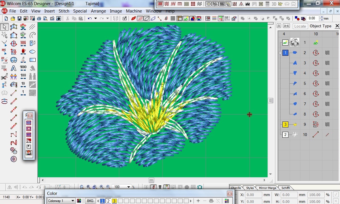Click the Undo arrow icon
The height and width of the screenshot is (204, 340).
90,18
